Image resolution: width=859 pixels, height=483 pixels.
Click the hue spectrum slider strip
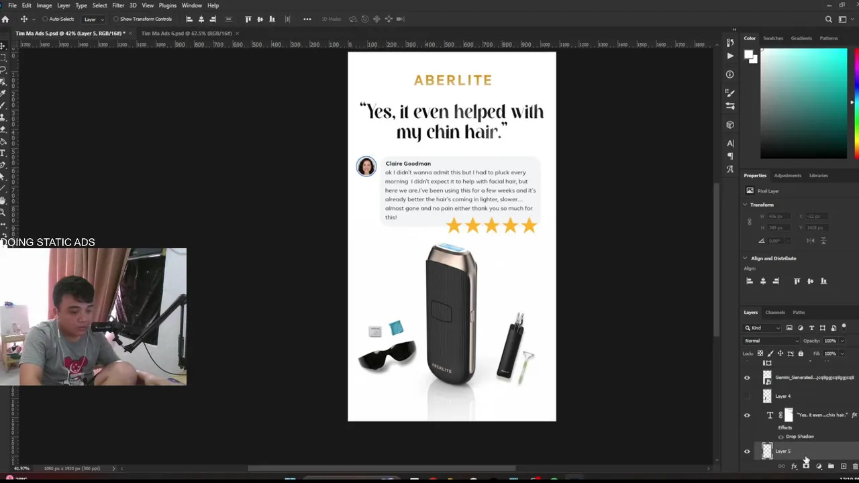[856, 103]
